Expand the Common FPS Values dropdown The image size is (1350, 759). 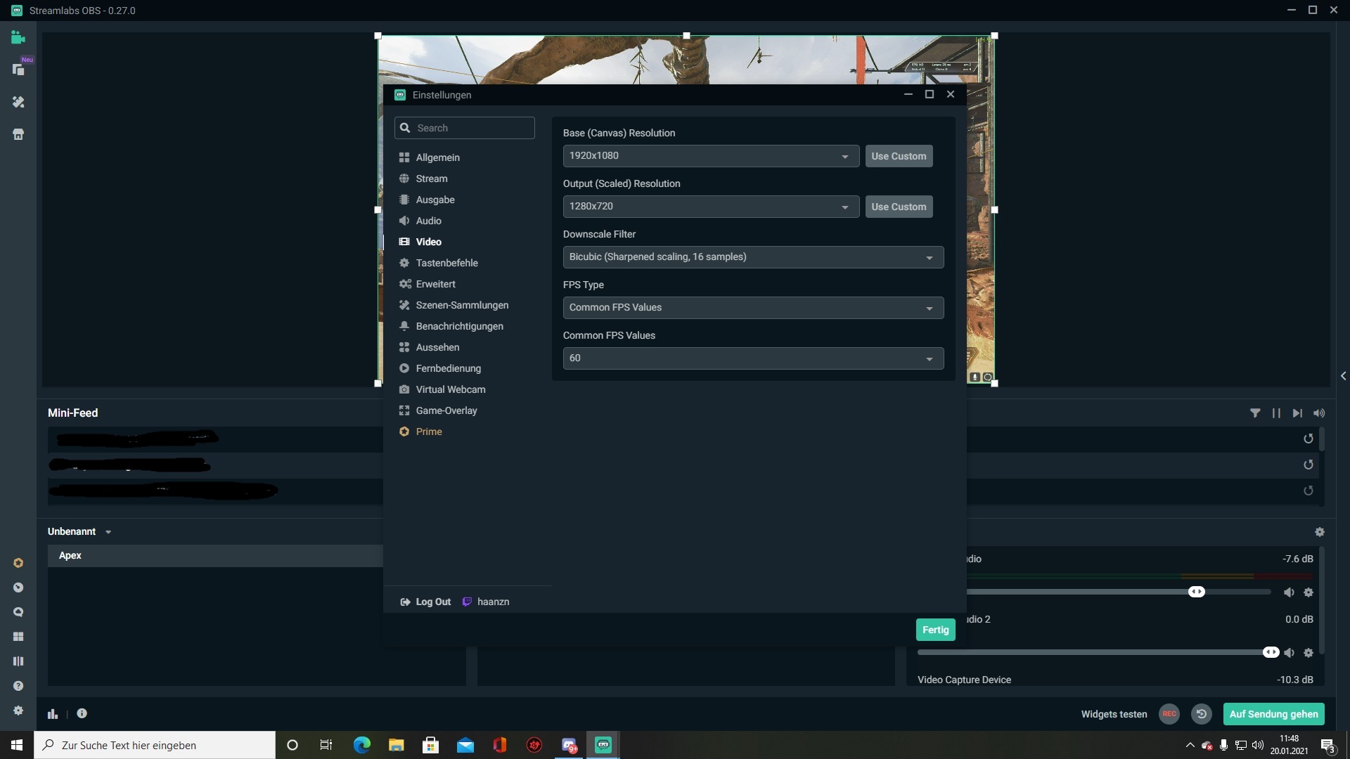click(x=752, y=358)
